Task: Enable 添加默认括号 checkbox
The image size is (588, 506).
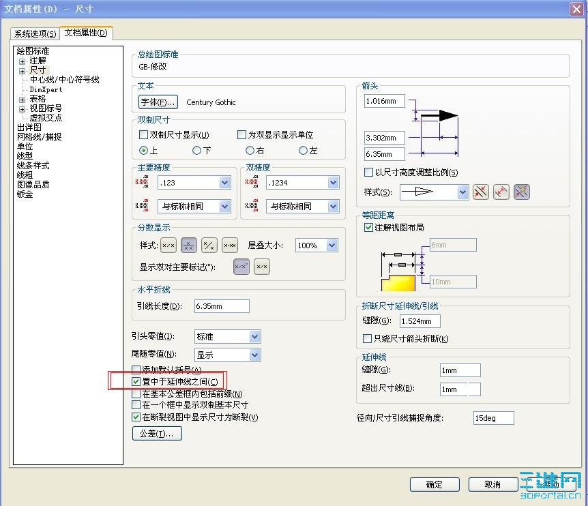Action: [x=136, y=370]
